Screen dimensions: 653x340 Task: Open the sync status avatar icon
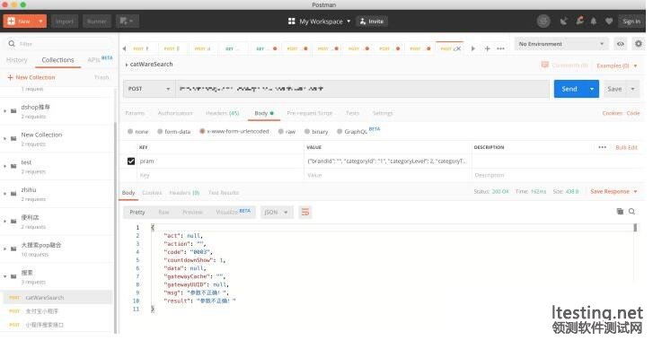pos(543,21)
